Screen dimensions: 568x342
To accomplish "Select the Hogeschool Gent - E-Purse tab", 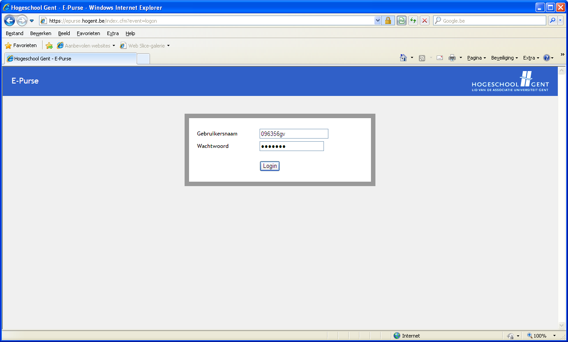I will point(71,59).
